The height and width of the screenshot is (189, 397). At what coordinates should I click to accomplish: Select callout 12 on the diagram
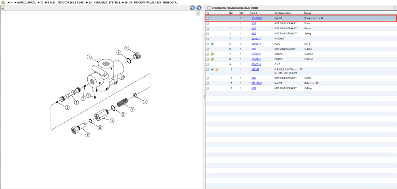click(x=88, y=135)
